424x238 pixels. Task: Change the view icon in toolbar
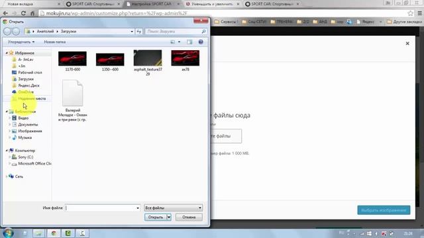[172, 42]
